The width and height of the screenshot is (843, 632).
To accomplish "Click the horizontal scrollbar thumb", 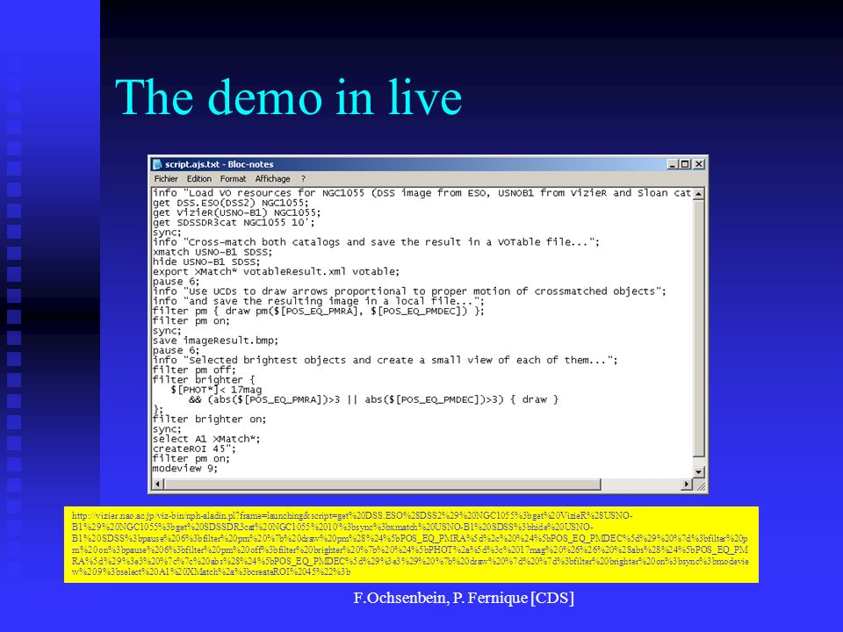I will click(x=382, y=485).
